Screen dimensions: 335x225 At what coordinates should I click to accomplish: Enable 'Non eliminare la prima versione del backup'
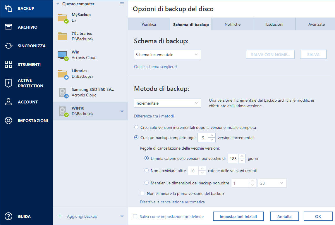point(142,193)
